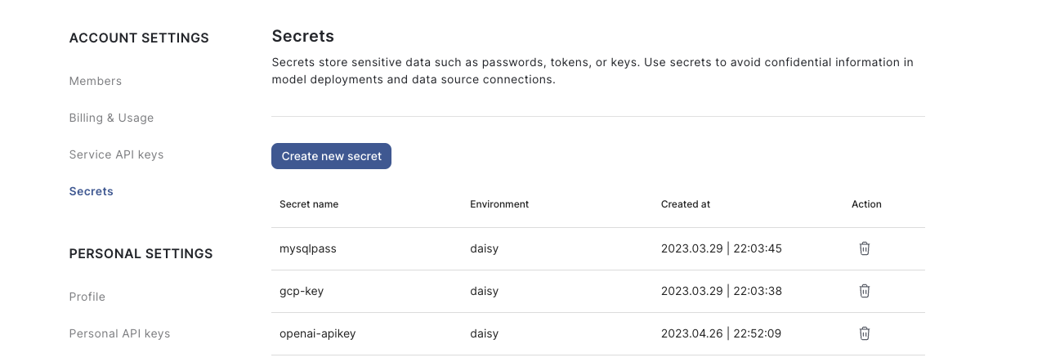
Task: Select the mysqlpass secret name
Action: [x=308, y=248]
